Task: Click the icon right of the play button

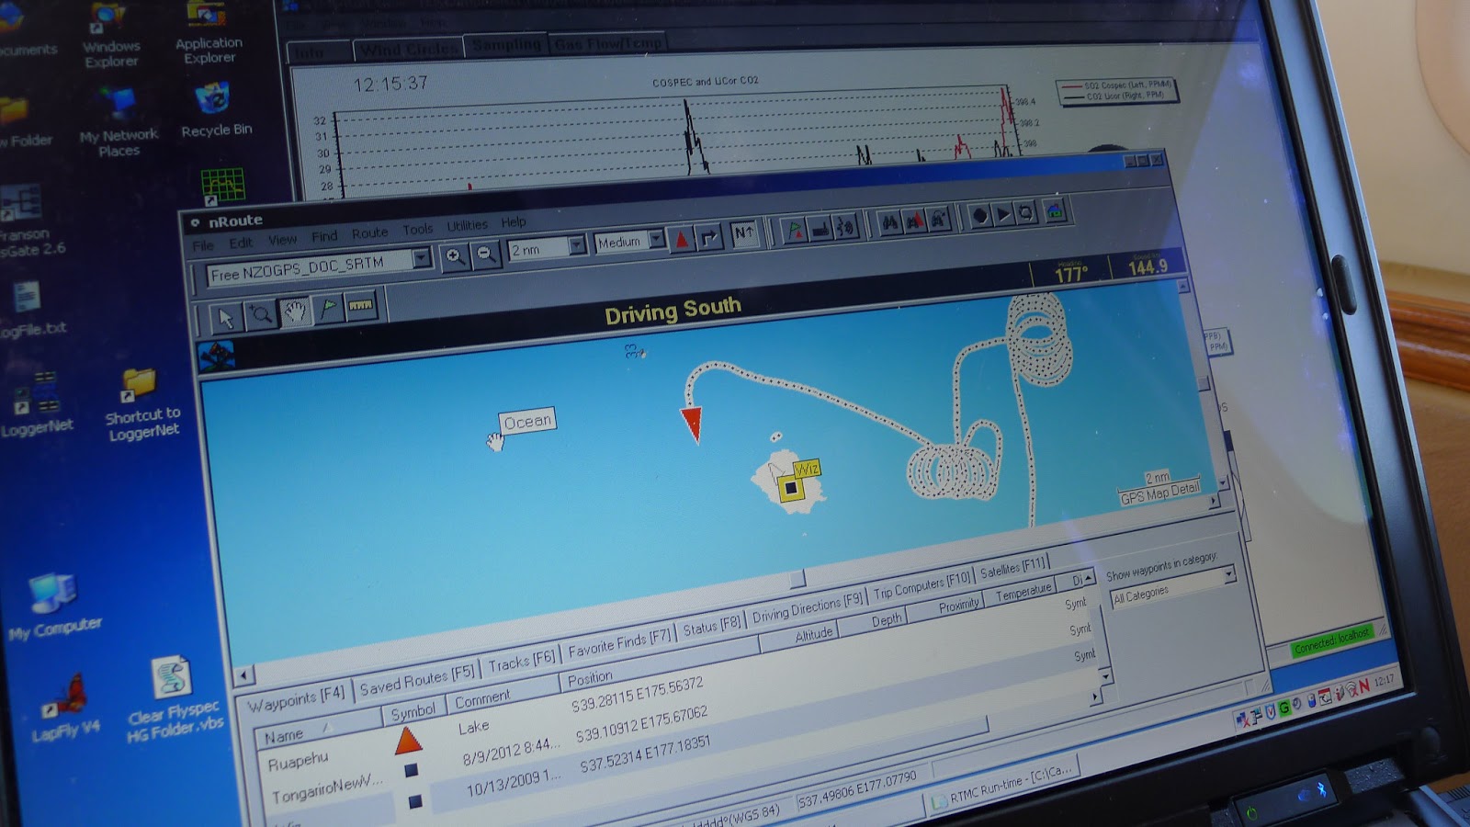Action: point(1026,213)
